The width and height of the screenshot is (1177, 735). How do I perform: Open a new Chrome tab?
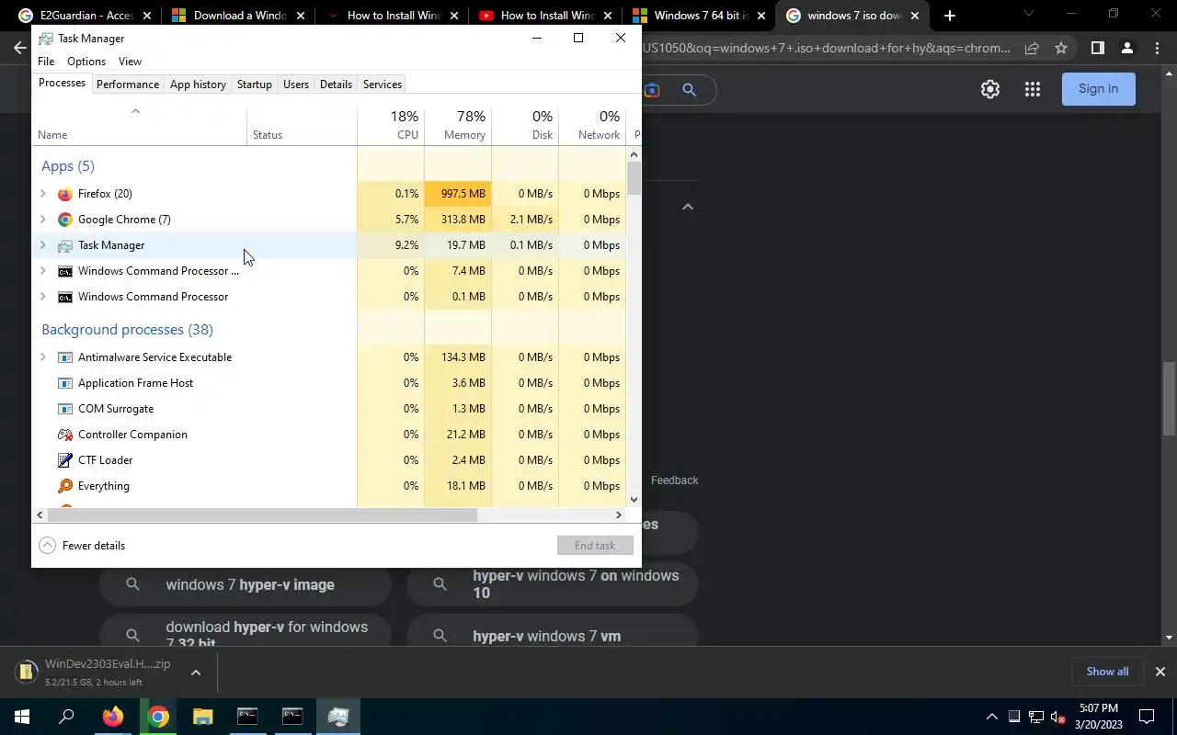(950, 16)
